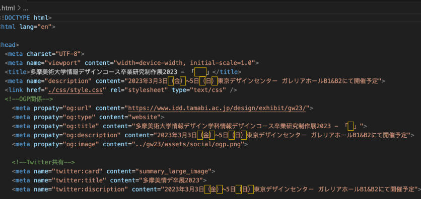Click the "viewport" meta name value
This screenshot has width=421, height=199.
tap(63, 63)
